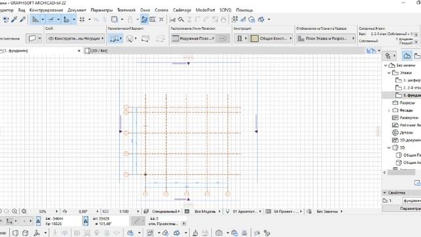421x237 pixels.
Task: Click the curved wall geometry icon
Action: (x=130, y=39)
